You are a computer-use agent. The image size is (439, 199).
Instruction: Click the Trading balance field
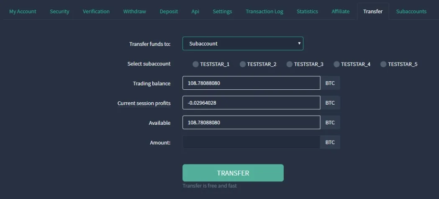[252, 83]
